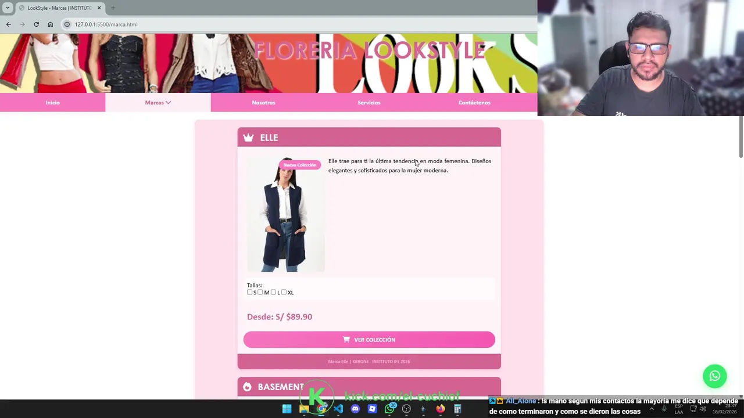Screen dimensions: 744x418
Task: Open Roblox from the taskbar
Action: (x=373, y=409)
